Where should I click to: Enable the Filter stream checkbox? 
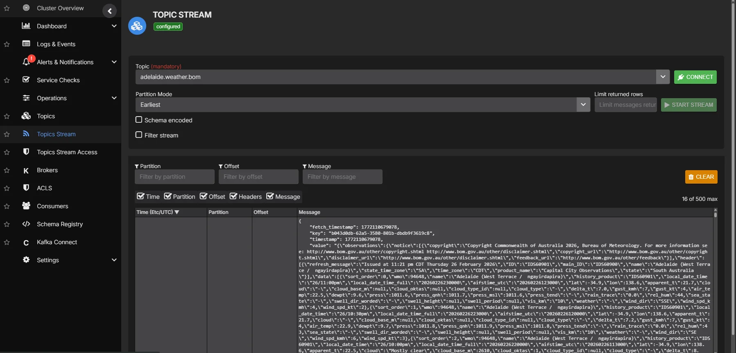139,135
